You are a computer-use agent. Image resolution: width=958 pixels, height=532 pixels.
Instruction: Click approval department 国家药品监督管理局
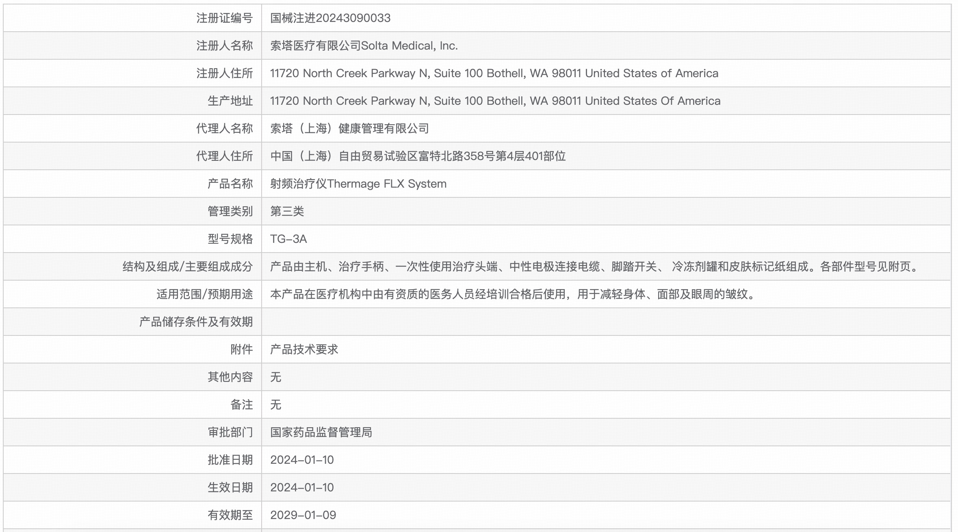[321, 433]
